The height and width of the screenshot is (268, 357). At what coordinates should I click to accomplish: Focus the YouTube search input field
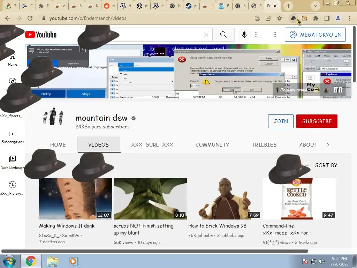pos(146,35)
